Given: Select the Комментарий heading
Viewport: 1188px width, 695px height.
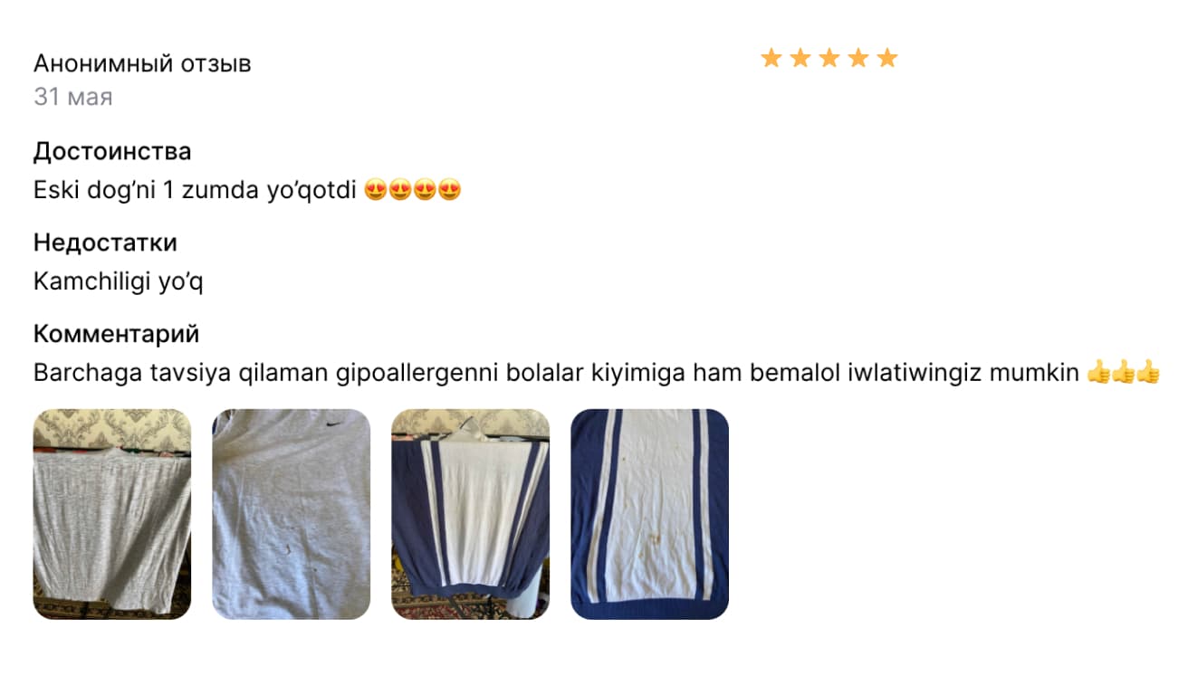Looking at the screenshot, I should (x=116, y=334).
